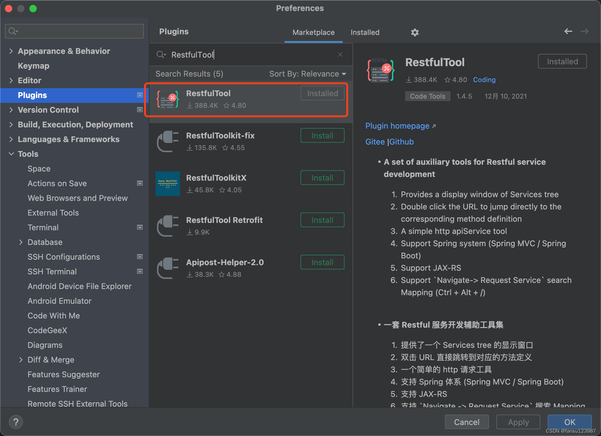Expand Languages & Frameworks section
Screen dimensions: 601x436
coord(11,139)
